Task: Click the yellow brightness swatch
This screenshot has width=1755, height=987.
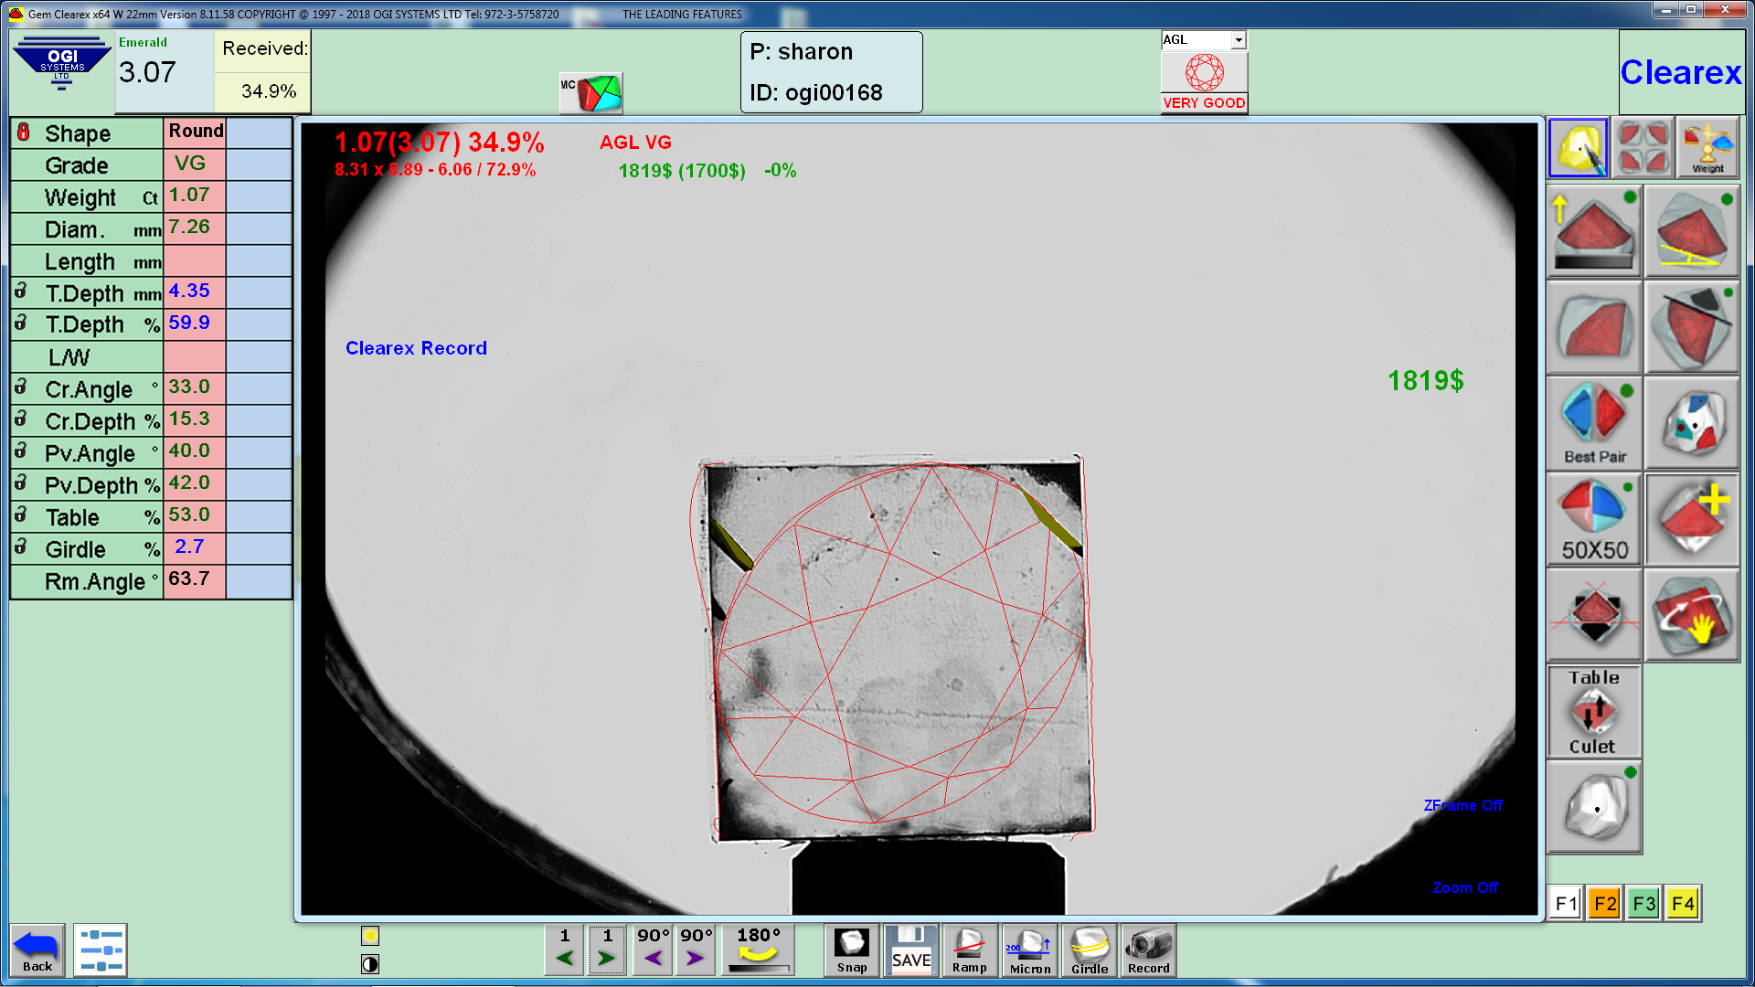Action: 370,936
